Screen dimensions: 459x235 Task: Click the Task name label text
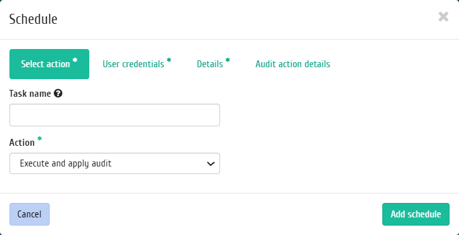click(30, 94)
